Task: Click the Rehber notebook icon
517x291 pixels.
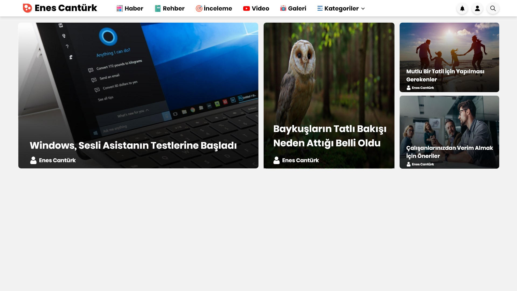Action: pos(158,8)
